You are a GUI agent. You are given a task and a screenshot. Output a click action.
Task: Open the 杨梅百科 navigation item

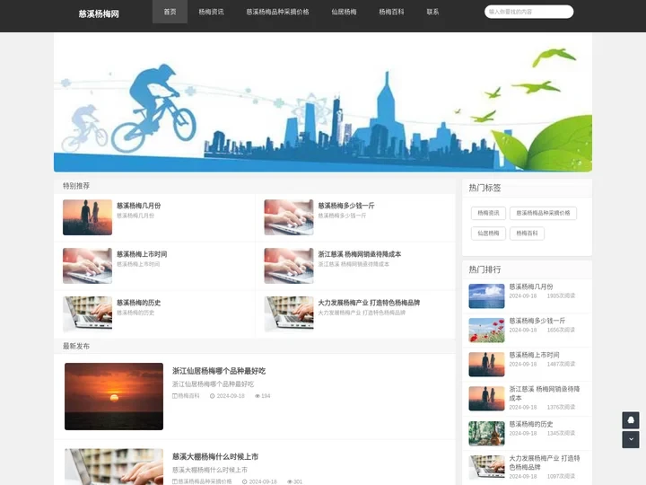pyautogui.click(x=391, y=12)
